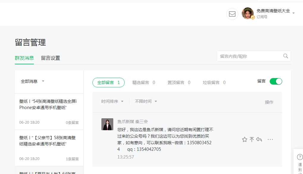Image resolution: width=303 pixels, height=174 pixels.
Task: Focus the 留言内容/昵称 search field
Action: 254,56
